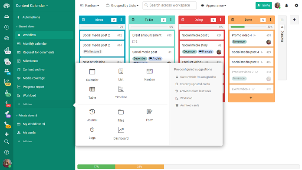The width and height of the screenshot is (302, 170).
Task: Collapse the Doing list with minus box
Action: [183, 20]
